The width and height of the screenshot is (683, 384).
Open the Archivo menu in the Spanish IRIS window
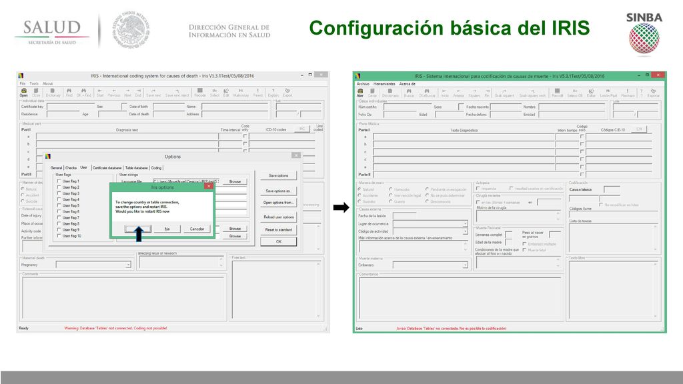coord(363,83)
